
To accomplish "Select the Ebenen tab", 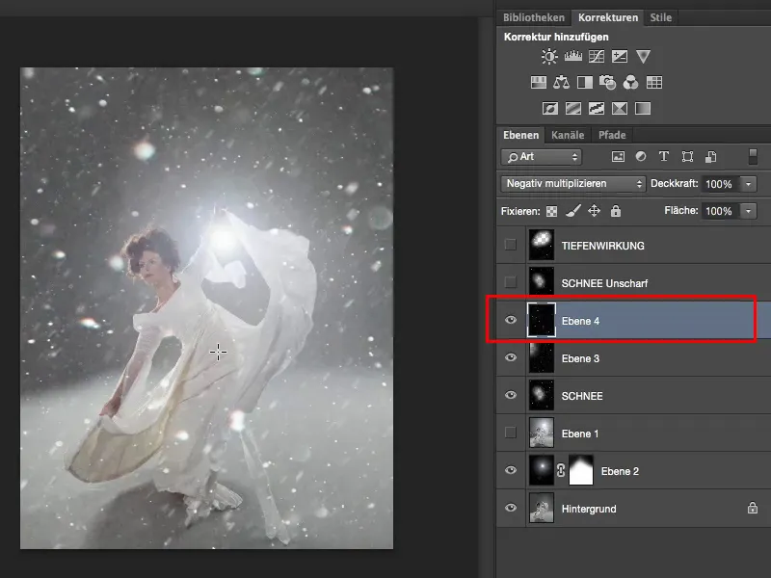I will (520, 135).
